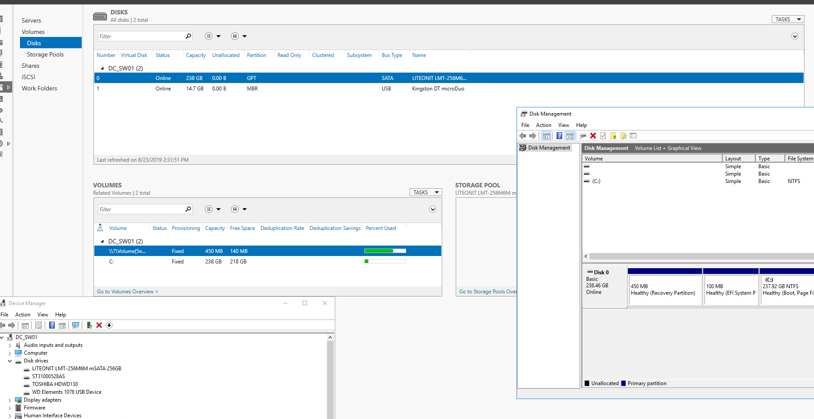Image resolution: width=814 pixels, height=419 pixels.
Task: Collapse the DC_SW01 group in Volumes list
Action: 103,241
